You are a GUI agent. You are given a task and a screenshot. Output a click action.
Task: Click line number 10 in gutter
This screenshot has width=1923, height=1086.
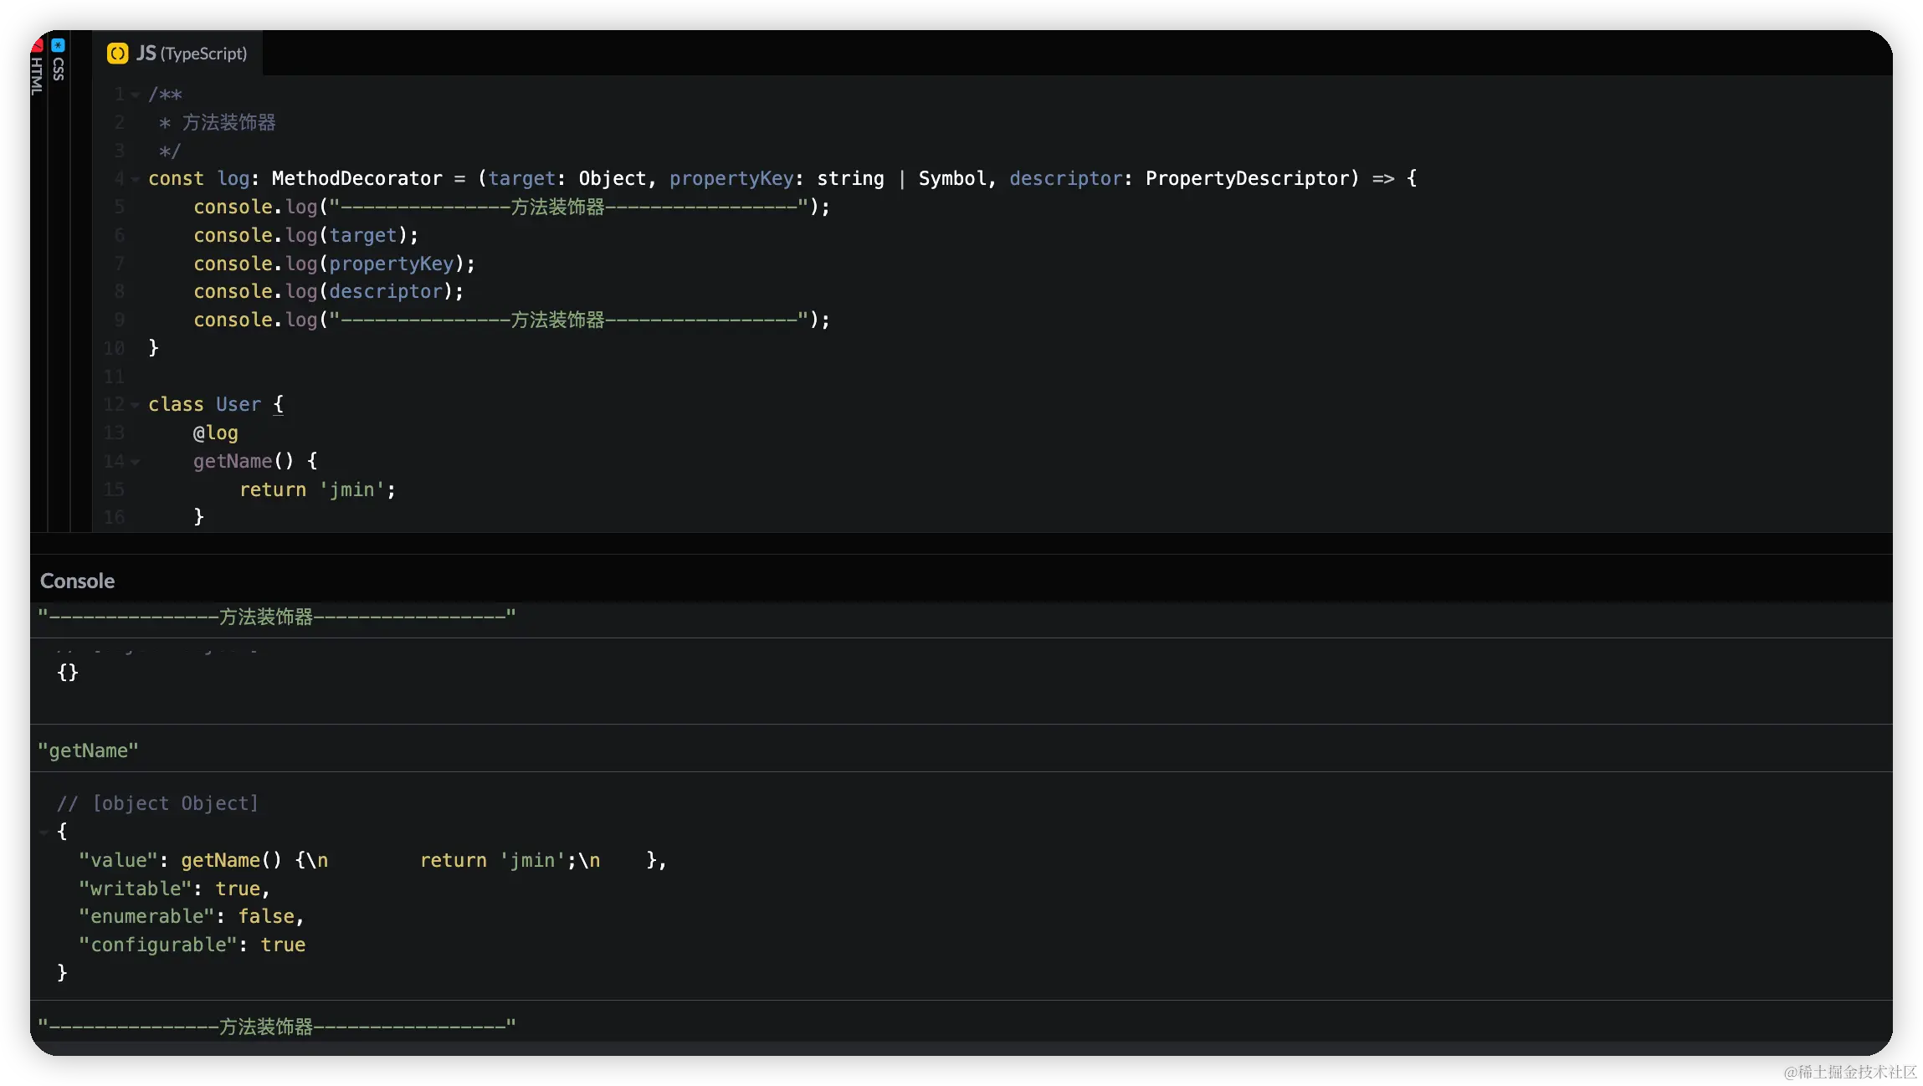click(x=114, y=348)
